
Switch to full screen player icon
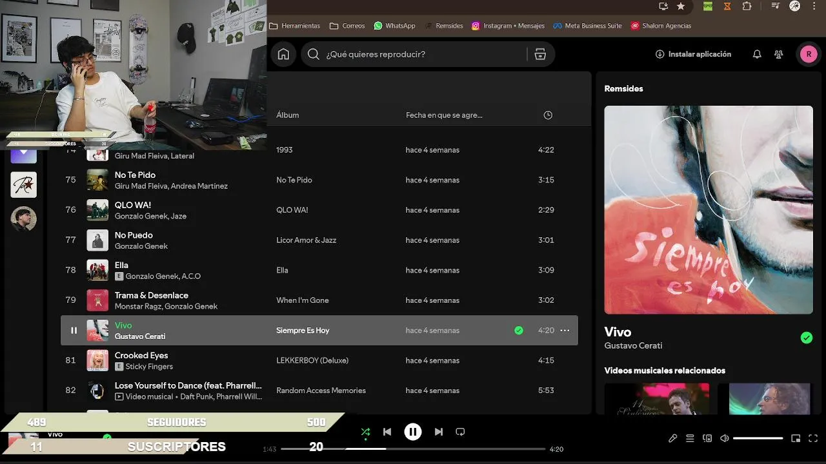813,438
